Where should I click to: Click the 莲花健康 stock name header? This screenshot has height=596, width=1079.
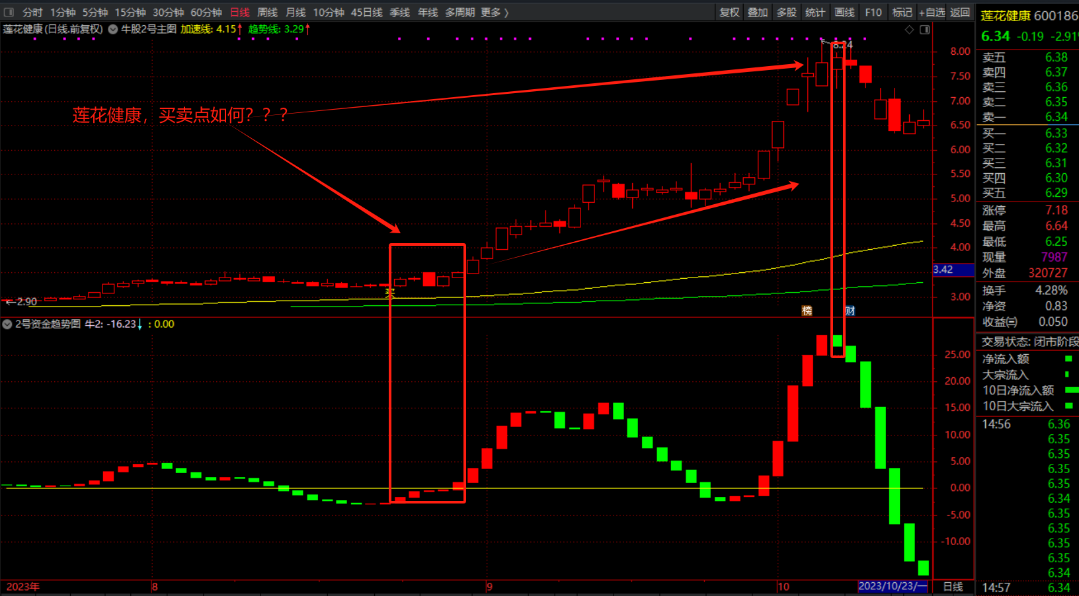point(1006,15)
